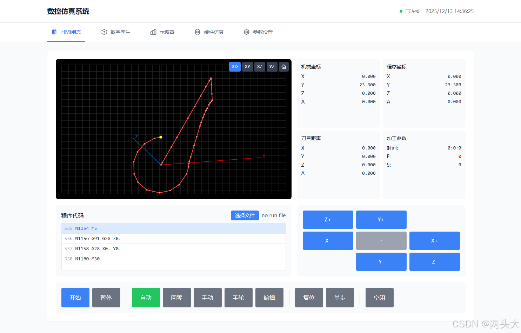Screen dimensions: 521x333
Task: Jog axis with the X- button
Action: point(328,241)
